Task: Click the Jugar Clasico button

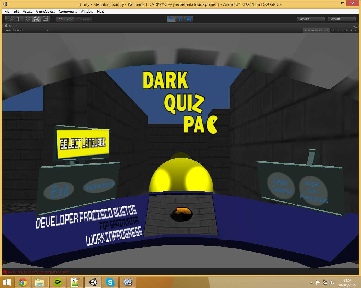Action: click(x=281, y=186)
